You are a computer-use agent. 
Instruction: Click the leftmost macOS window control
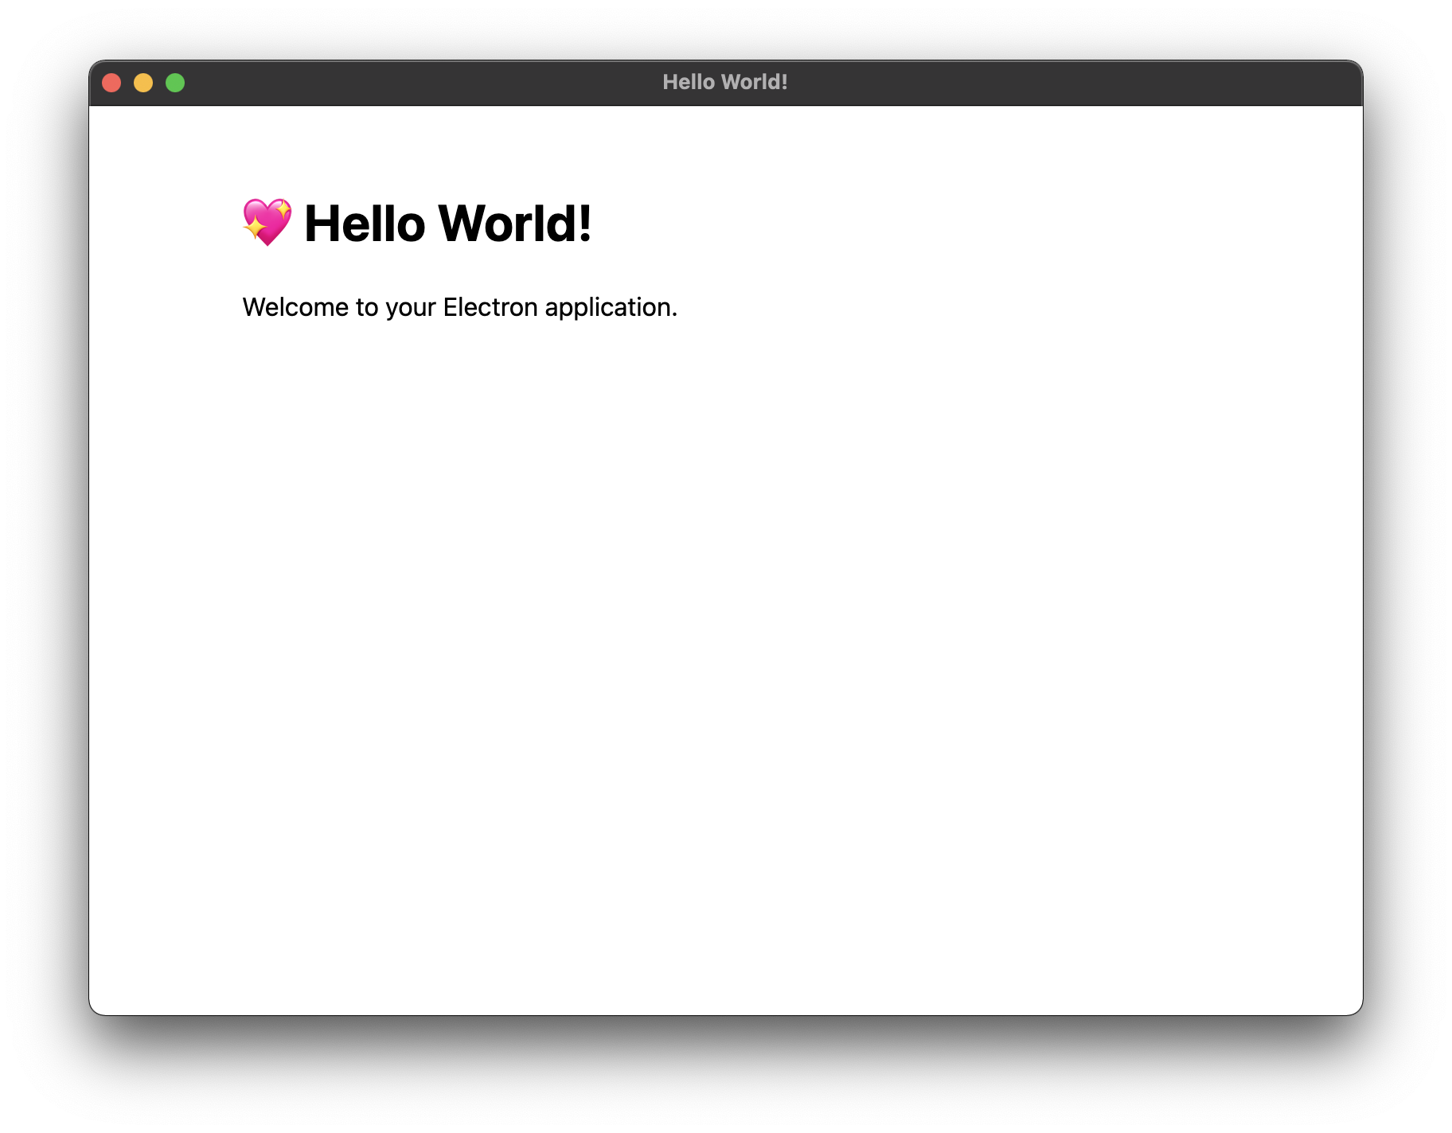click(113, 82)
